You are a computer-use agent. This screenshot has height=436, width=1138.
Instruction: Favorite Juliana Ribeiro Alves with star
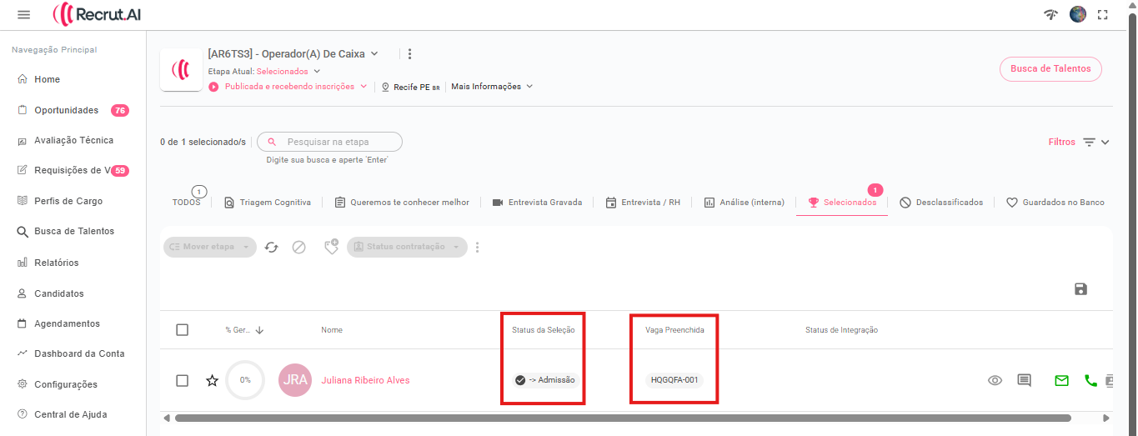tap(212, 380)
